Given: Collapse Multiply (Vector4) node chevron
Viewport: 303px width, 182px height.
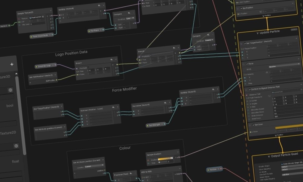Looking at the screenshot, I should point(104,5).
